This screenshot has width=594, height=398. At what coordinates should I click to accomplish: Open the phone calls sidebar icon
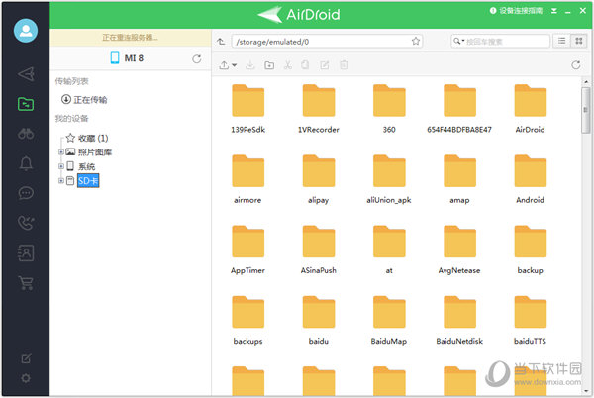click(x=26, y=223)
